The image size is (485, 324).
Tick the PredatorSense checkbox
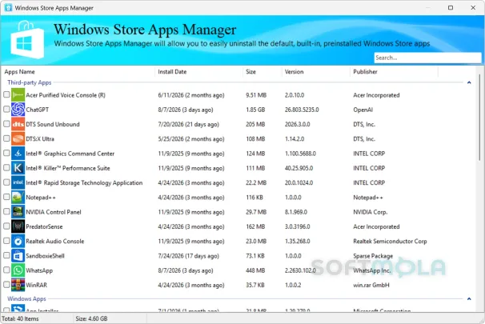tap(6, 226)
